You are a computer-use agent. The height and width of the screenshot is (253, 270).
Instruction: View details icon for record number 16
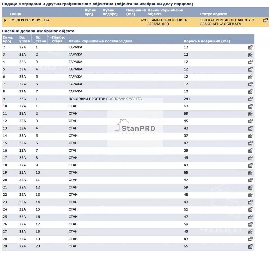point(251,151)
